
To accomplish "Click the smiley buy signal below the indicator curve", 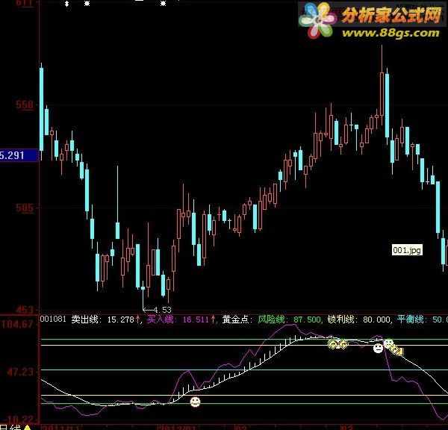I will [195, 402].
